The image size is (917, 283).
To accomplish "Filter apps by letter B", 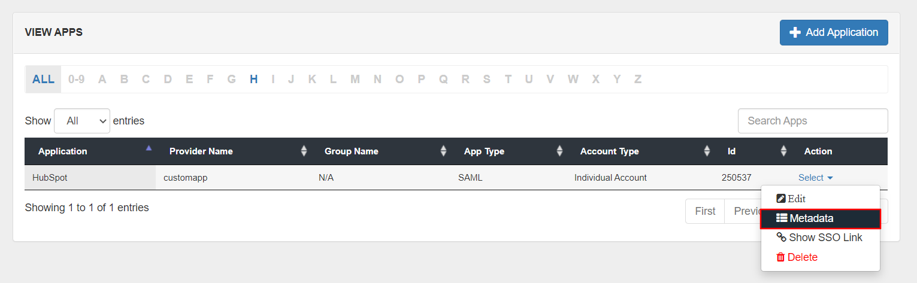I will point(124,79).
